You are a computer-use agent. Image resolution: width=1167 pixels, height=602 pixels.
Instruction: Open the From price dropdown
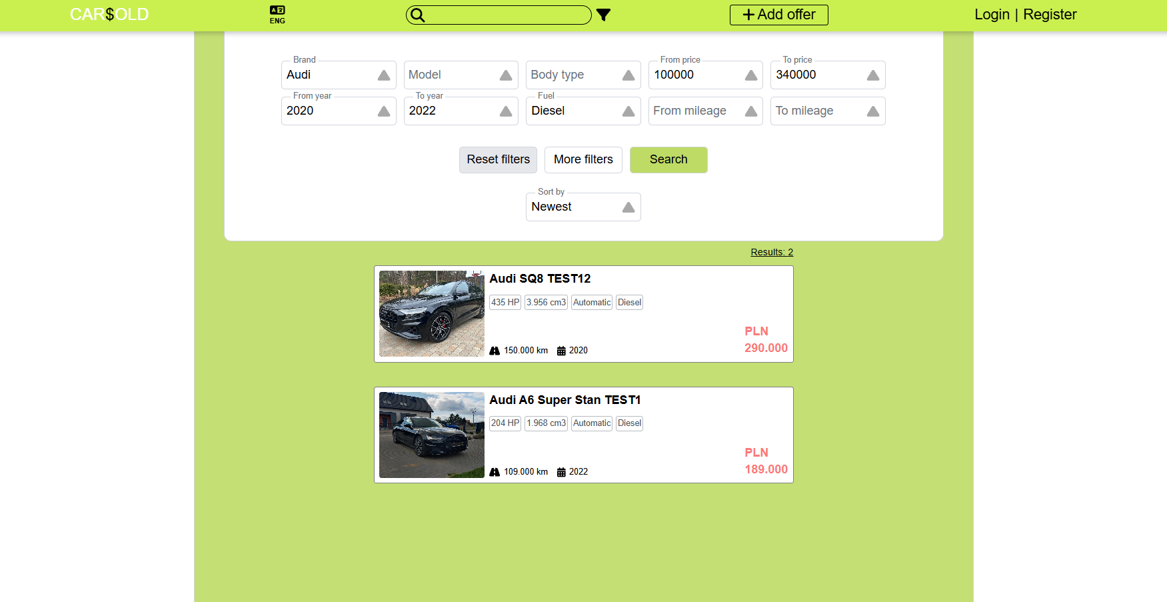(x=706, y=75)
